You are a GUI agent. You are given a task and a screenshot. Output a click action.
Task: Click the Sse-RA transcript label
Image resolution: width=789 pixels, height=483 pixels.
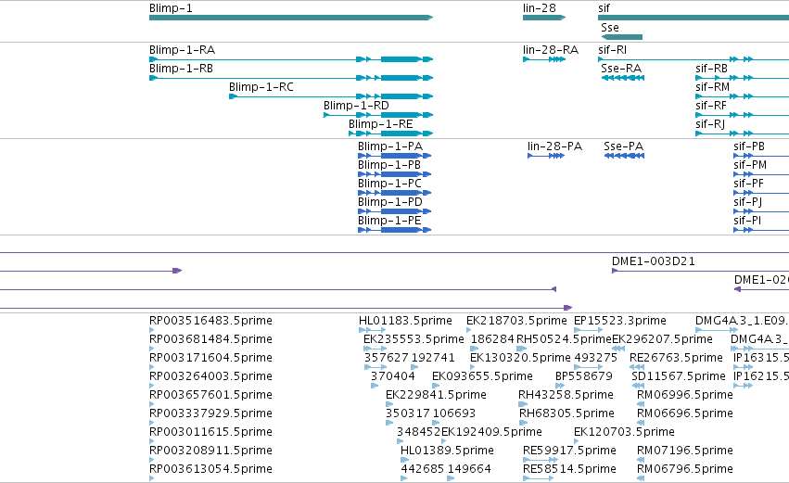(x=621, y=69)
